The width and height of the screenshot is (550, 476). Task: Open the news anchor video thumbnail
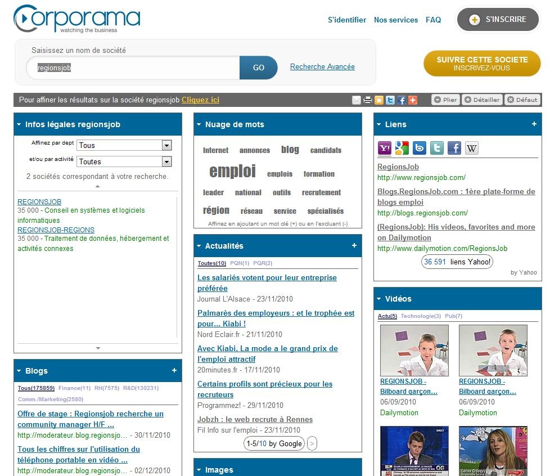414,451
